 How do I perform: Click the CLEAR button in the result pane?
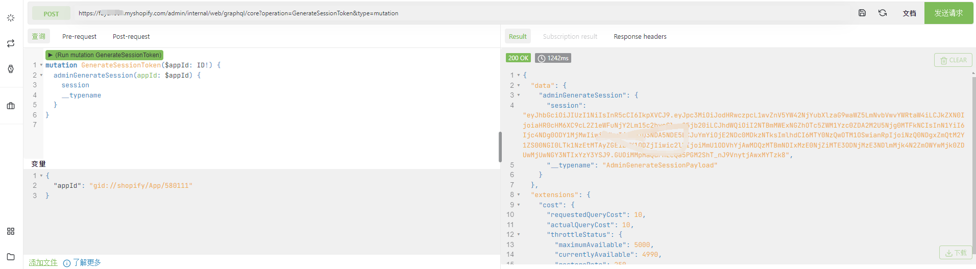point(953,60)
